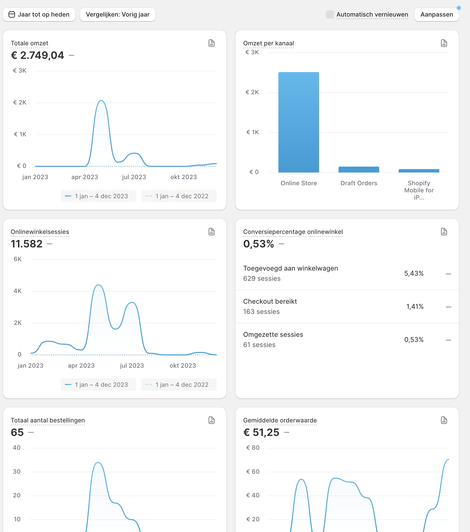Click calendar icon in Jaar tot op heden
The image size is (470, 532).
(12, 14)
